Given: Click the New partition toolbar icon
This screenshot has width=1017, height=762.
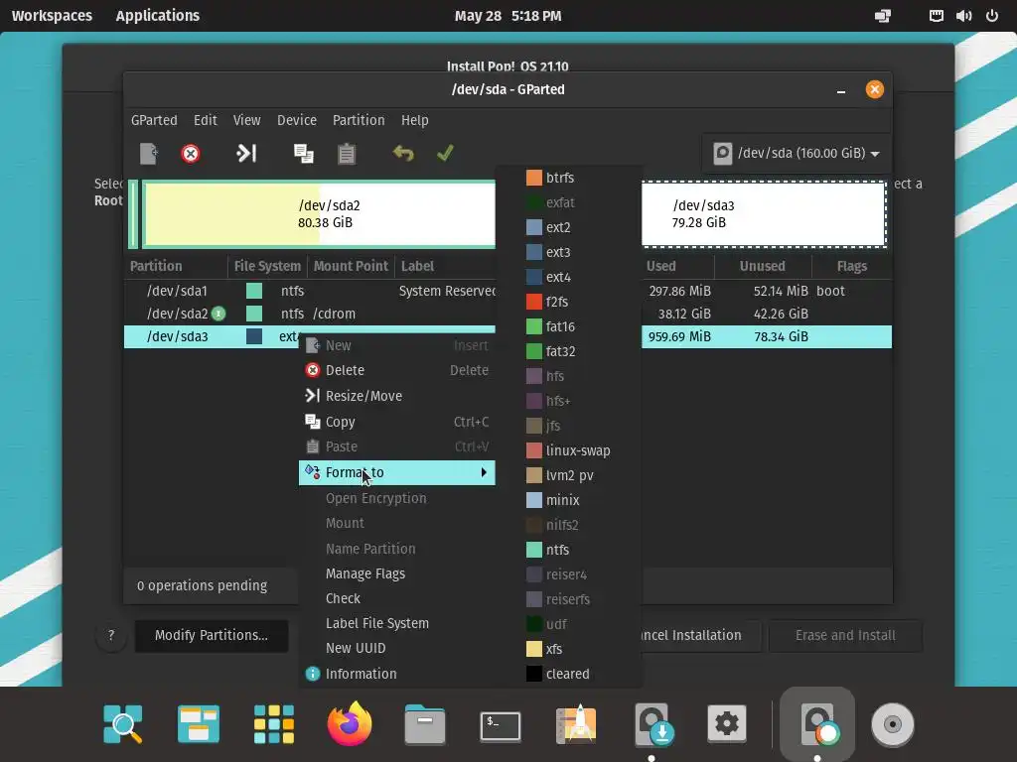Looking at the screenshot, I should (x=149, y=154).
